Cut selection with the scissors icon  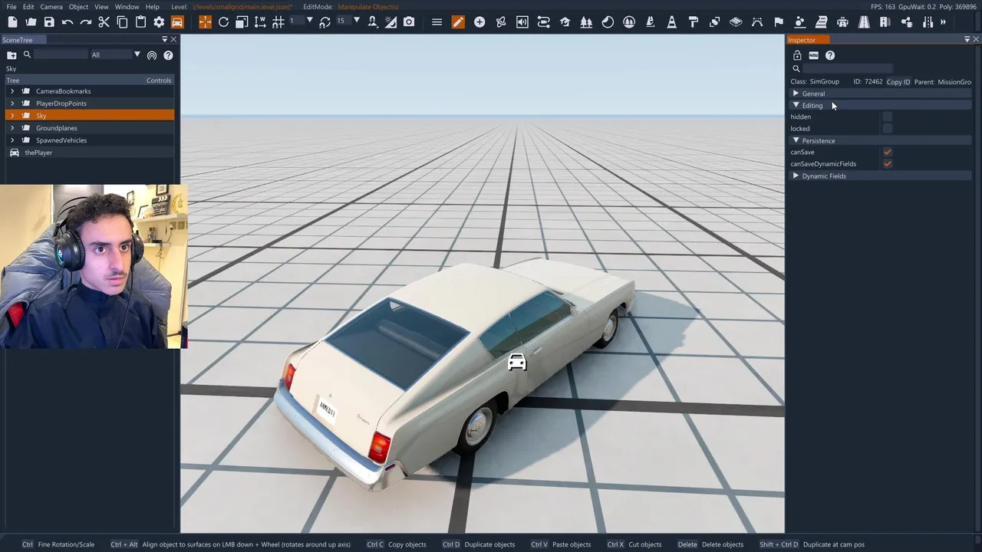[104, 22]
